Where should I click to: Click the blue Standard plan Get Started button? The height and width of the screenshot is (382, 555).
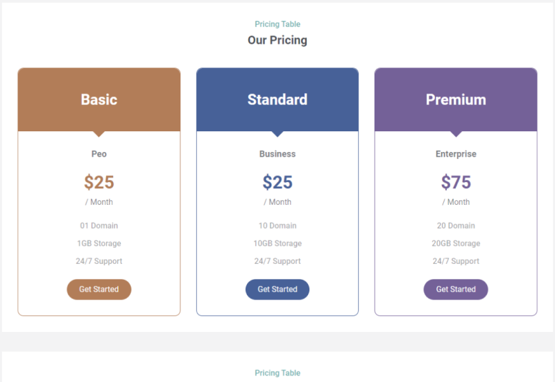click(x=277, y=289)
